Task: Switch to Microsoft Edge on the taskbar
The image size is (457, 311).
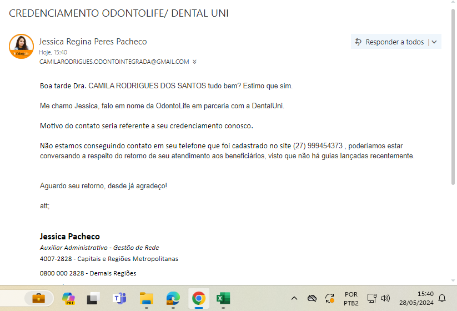Action: tap(173, 298)
